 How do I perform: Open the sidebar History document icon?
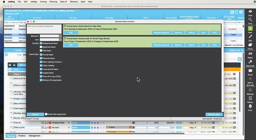pyautogui.click(x=250, y=98)
